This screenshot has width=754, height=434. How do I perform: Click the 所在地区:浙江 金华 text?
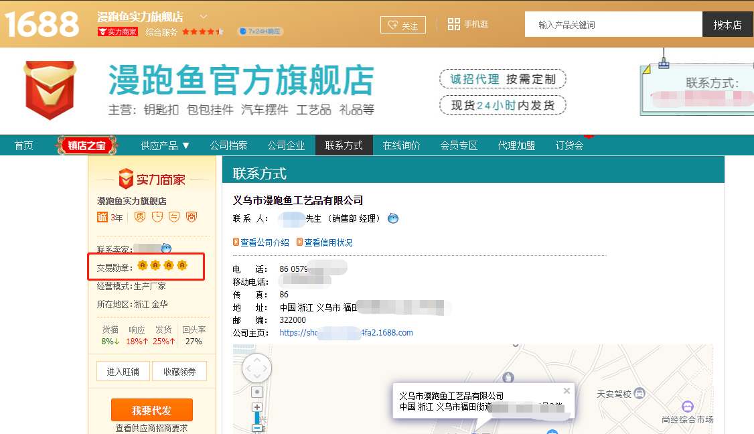point(132,304)
